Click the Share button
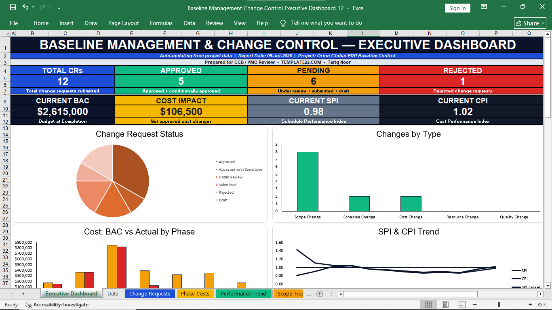The height and width of the screenshot is (310, 552). pyautogui.click(x=530, y=23)
